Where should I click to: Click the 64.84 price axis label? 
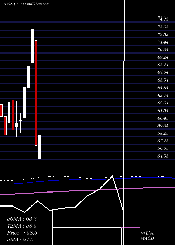point(163,88)
